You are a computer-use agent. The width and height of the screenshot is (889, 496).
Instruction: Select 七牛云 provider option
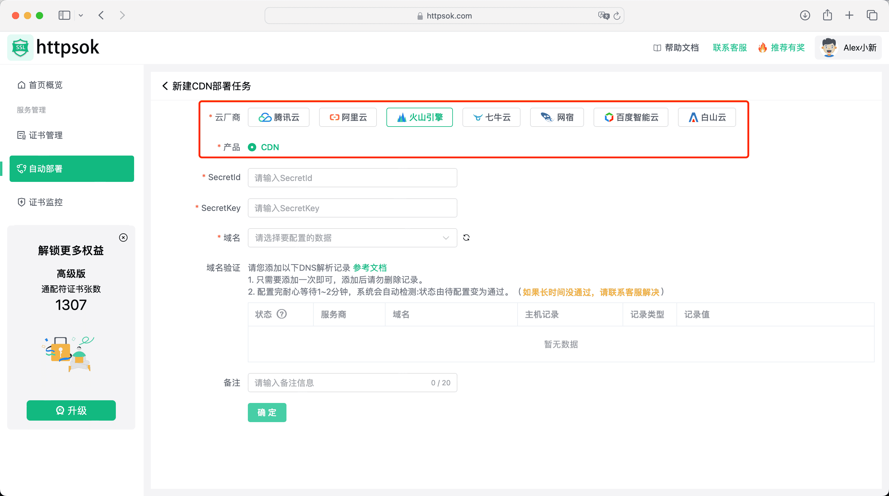tap(491, 117)
